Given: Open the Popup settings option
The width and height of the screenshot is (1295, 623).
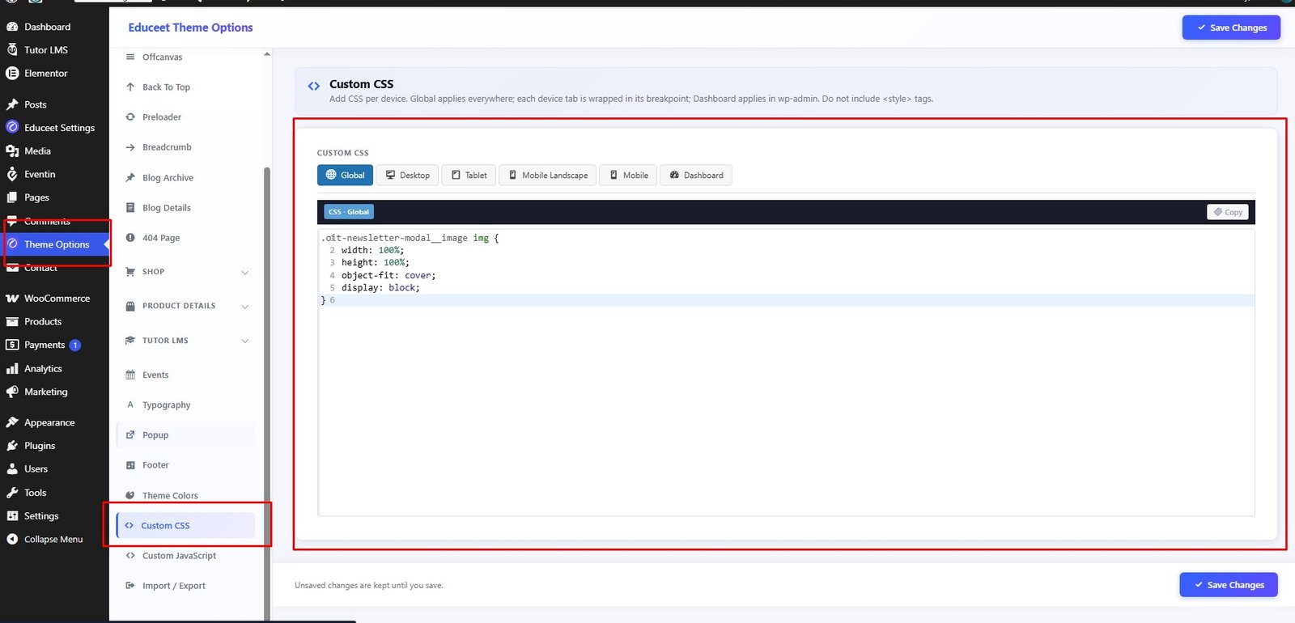Looking at the screenshot, I should point(185,435).
